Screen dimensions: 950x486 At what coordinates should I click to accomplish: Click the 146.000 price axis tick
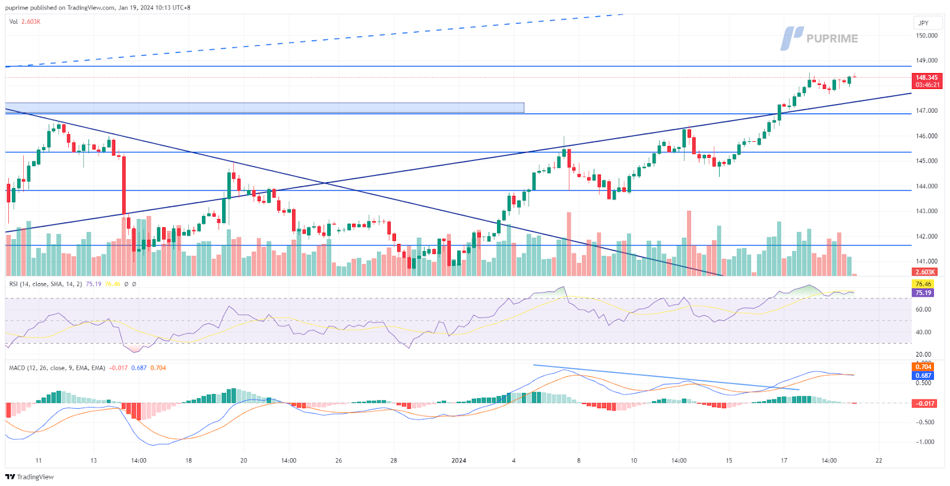(927, 136)
